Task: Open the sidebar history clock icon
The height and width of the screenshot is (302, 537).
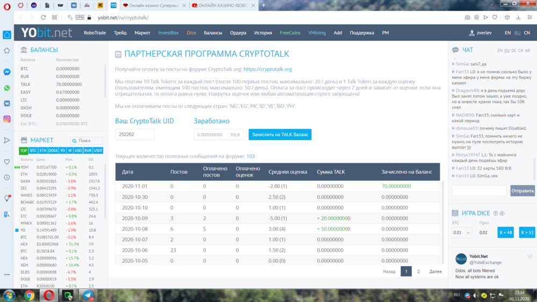Action: point(7,178)
